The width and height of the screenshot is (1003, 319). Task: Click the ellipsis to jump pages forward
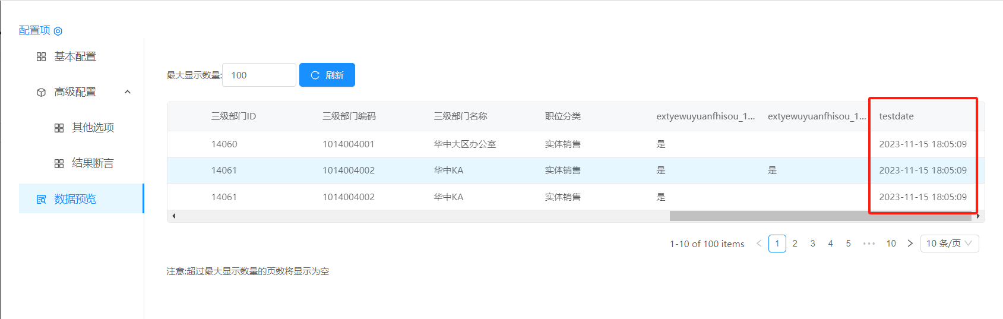click(869, 244)
